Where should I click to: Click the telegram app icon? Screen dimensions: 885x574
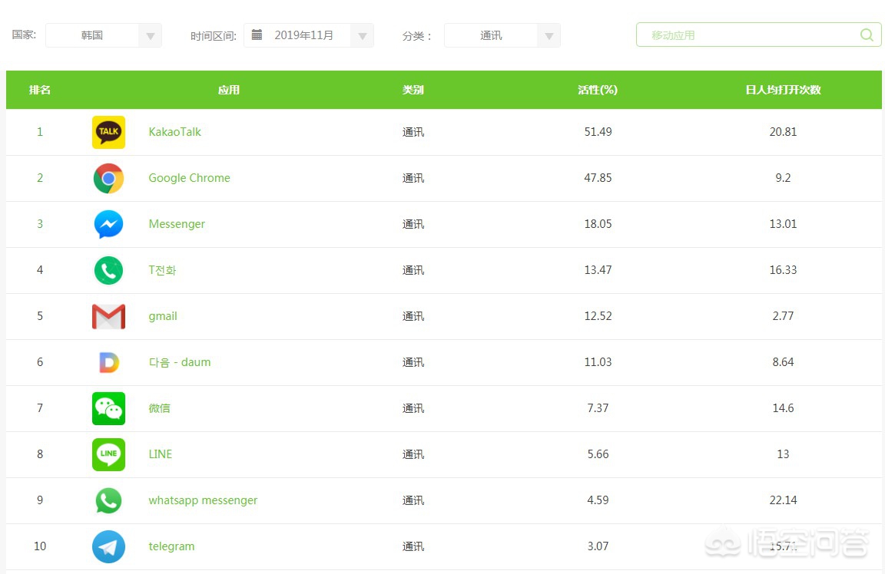click(108, 546)
